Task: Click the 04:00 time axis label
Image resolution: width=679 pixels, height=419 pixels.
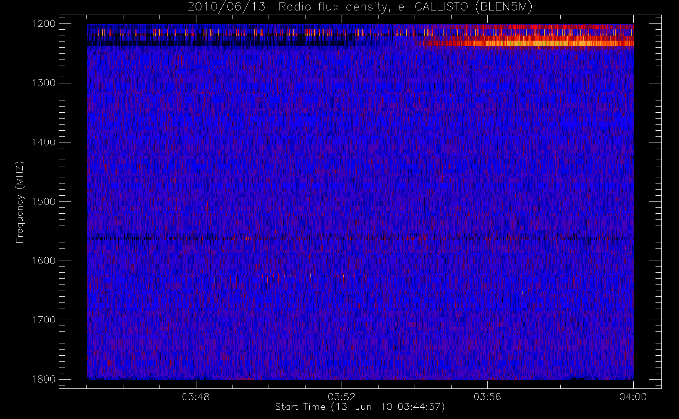Action: click(x=633, y=397)
